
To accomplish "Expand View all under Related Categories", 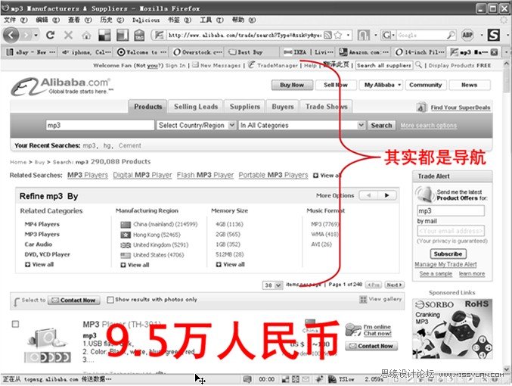I will coord(39,264).
